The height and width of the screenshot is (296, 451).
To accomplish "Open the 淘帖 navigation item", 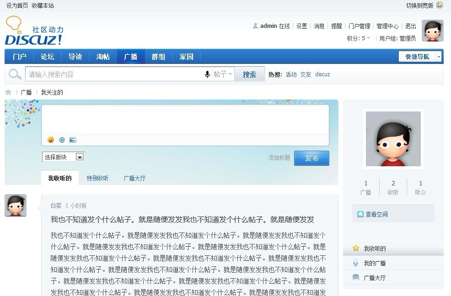I will tap(103, 57).
